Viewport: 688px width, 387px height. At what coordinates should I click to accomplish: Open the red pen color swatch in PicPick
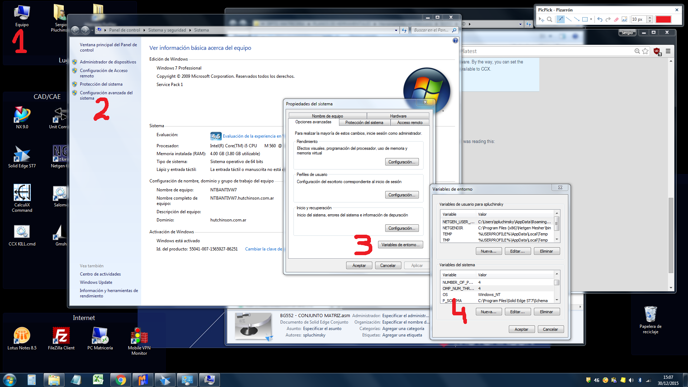point(663,19)
